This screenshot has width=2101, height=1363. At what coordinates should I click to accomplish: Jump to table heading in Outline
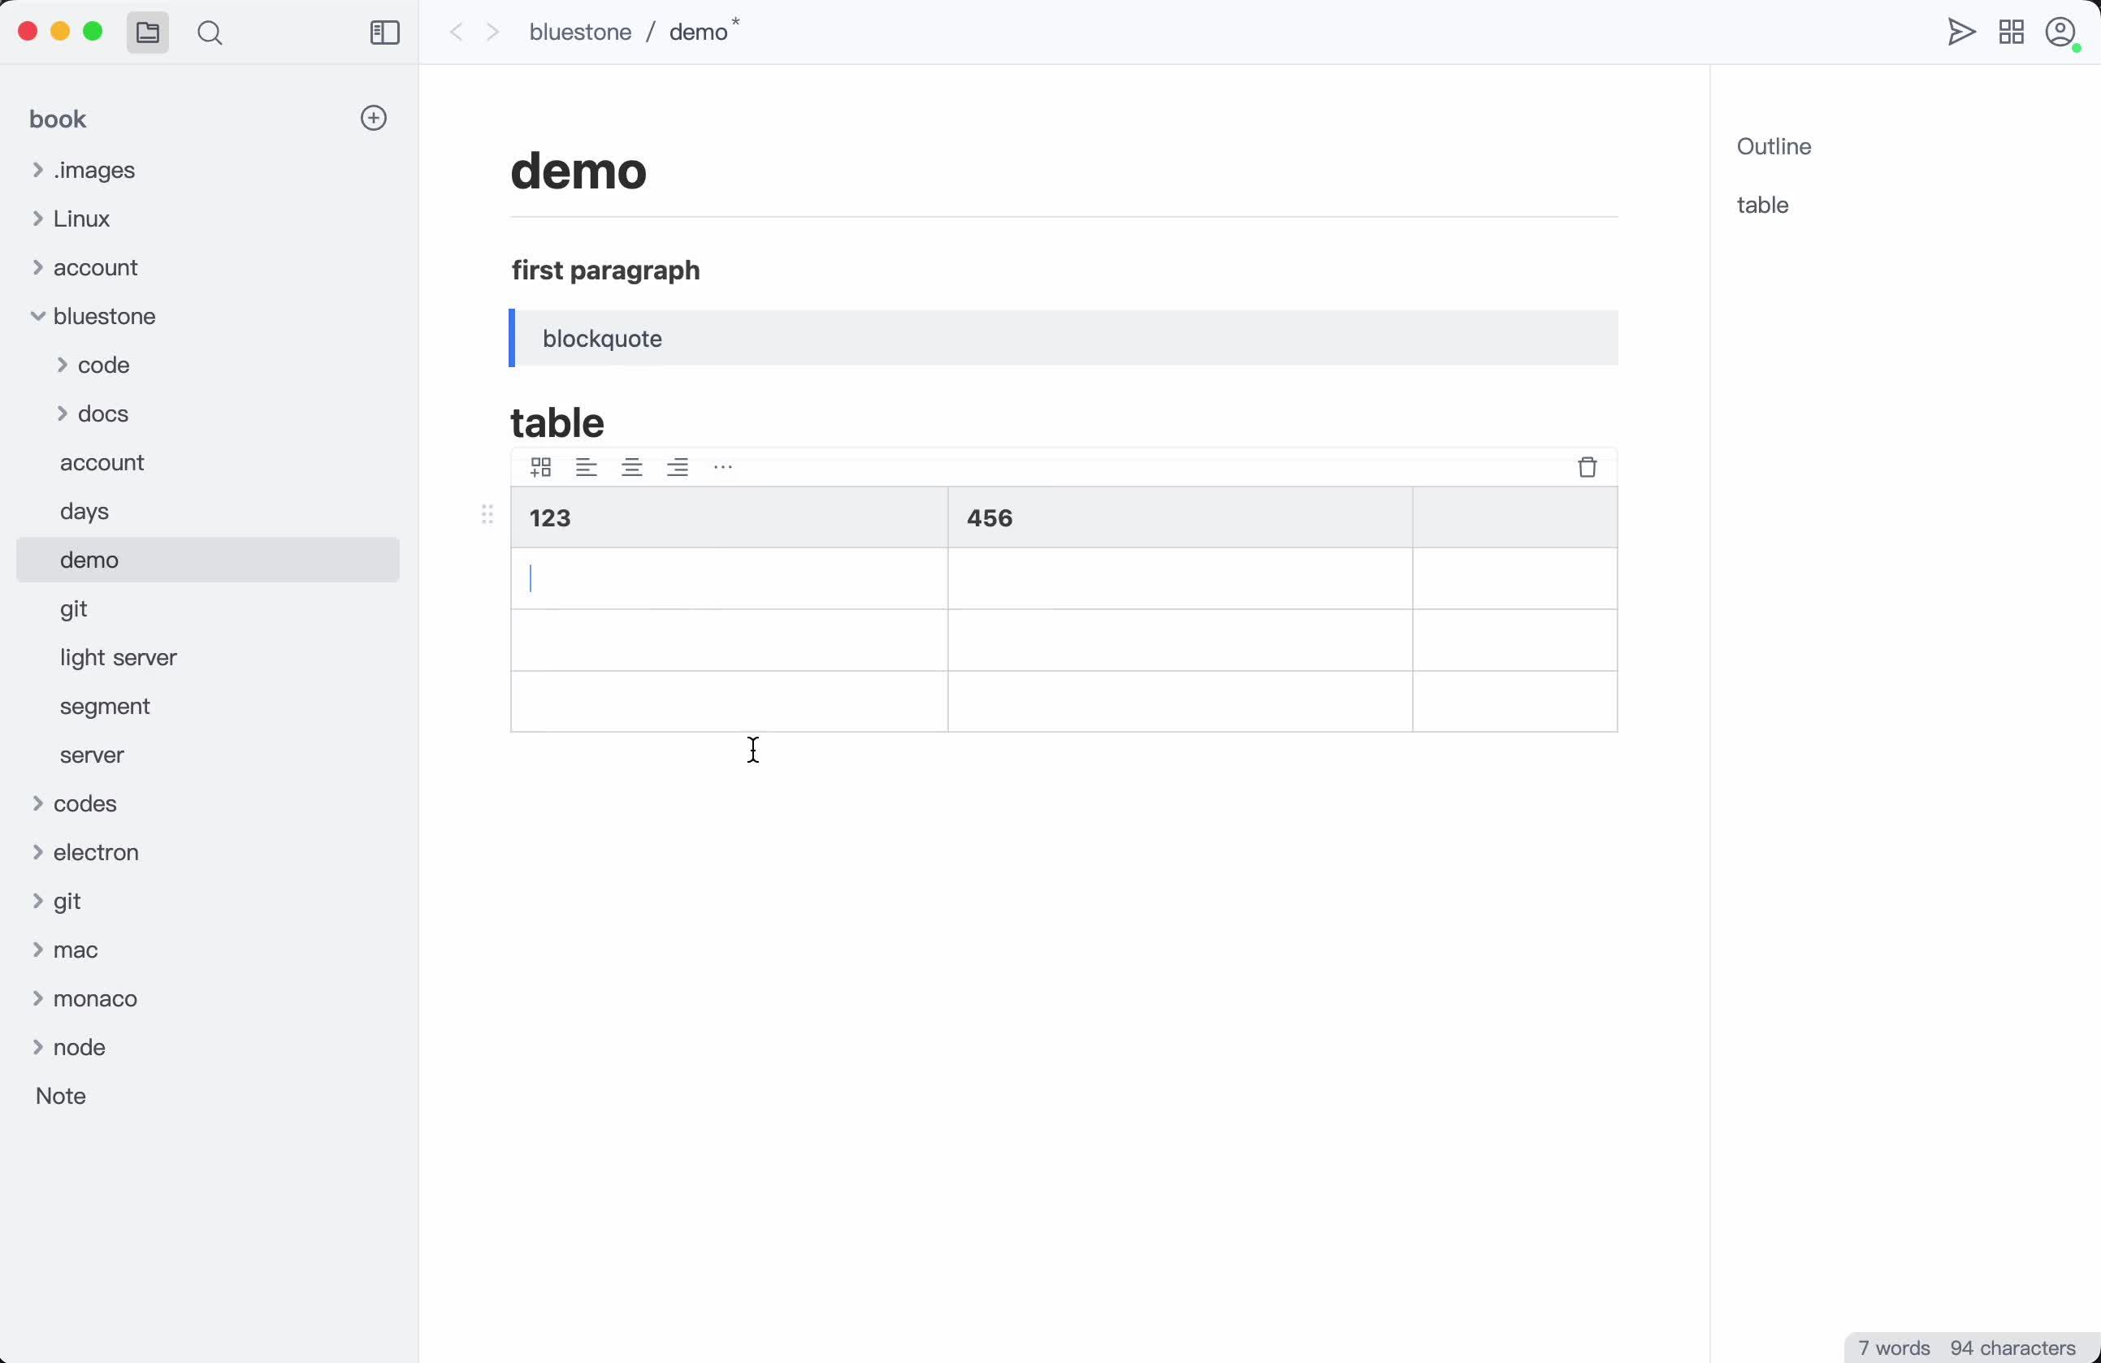point(1763,205)
